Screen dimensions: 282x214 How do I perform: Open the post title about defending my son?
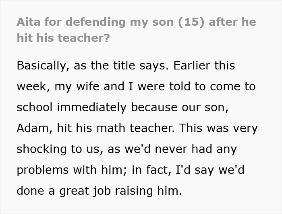pos(136,30)
